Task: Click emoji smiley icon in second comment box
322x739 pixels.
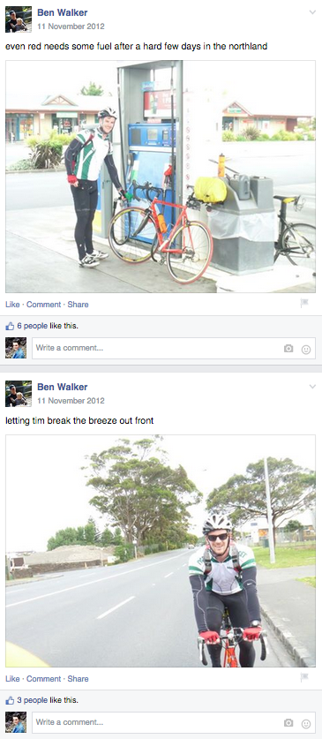Action: coord(306,723)
